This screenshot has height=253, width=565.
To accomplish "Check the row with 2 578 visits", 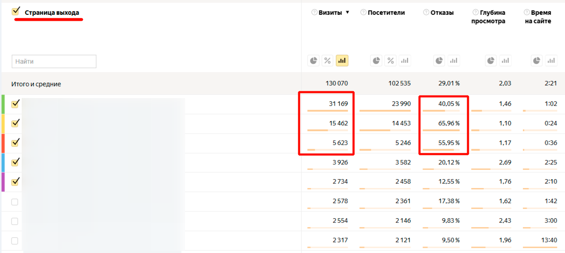I will tap(15, 202).
